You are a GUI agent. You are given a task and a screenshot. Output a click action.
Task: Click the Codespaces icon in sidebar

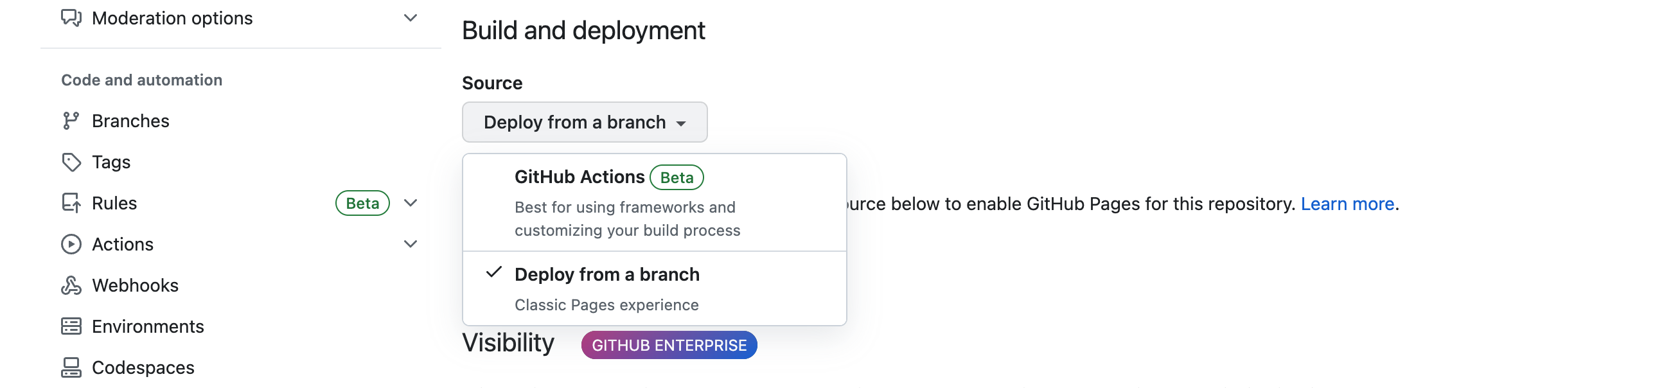click(x=71, y=367)
